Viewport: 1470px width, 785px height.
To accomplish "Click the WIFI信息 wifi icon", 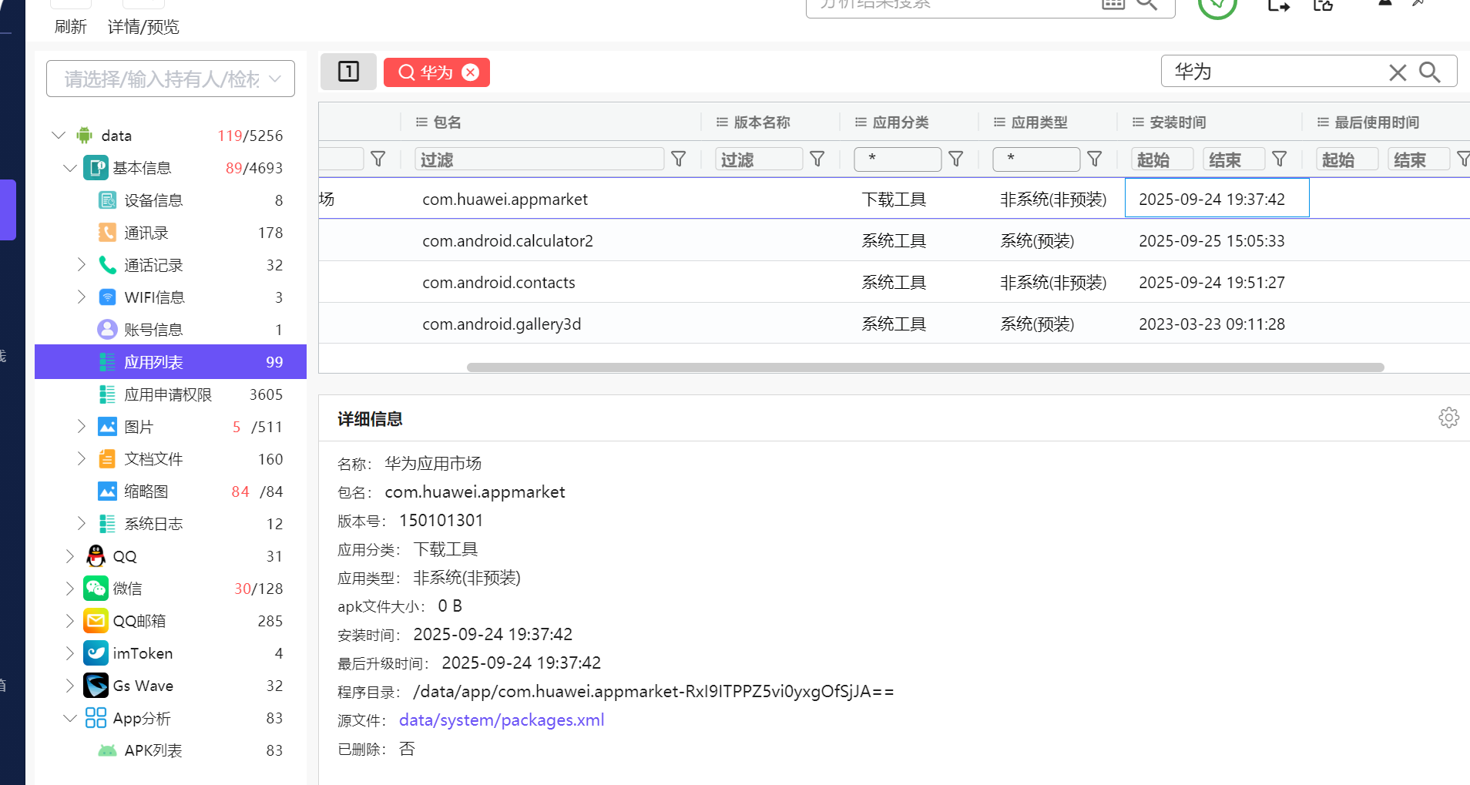I will point(107,297).
